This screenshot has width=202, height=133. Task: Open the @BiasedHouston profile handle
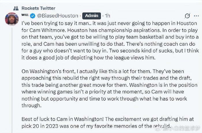click(58, 16)
